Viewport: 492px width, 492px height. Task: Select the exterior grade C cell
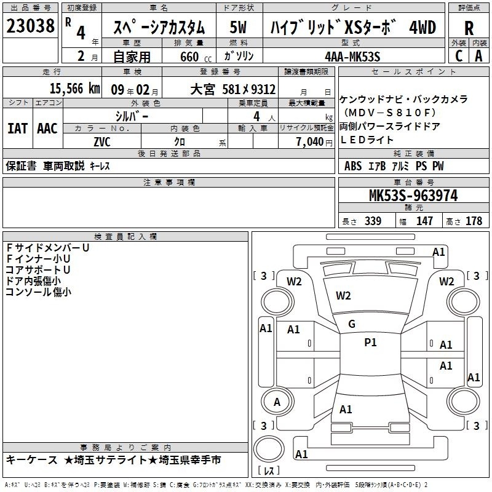458,55
